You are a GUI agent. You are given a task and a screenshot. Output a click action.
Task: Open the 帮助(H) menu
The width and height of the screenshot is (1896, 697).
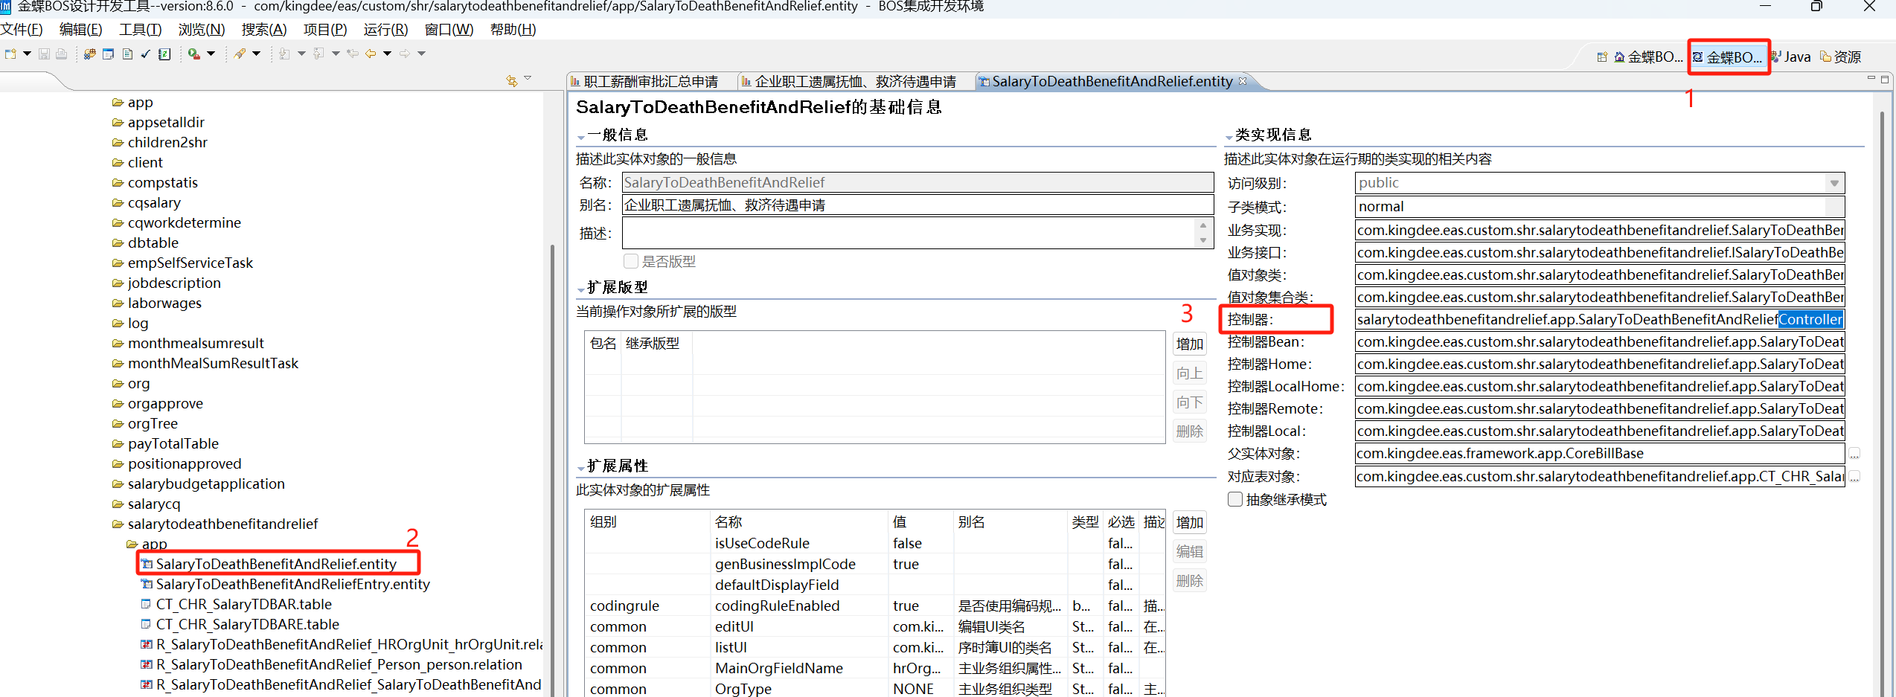pyautogui.click(x=513, y=30)
